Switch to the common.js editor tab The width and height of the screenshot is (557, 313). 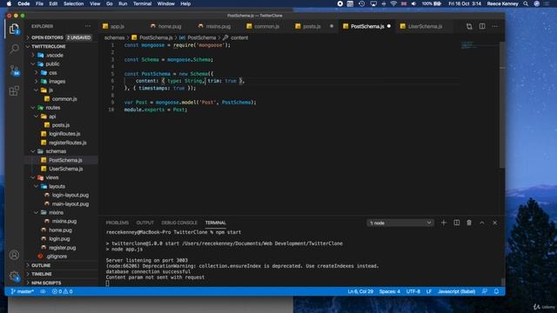pyautogui.click(x=266, y=26)
